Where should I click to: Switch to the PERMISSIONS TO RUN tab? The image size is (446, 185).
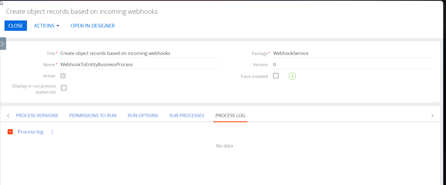click(93, 115)
